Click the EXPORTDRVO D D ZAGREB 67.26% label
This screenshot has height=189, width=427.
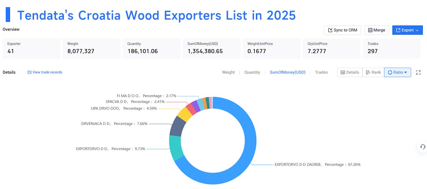point(318,165)
